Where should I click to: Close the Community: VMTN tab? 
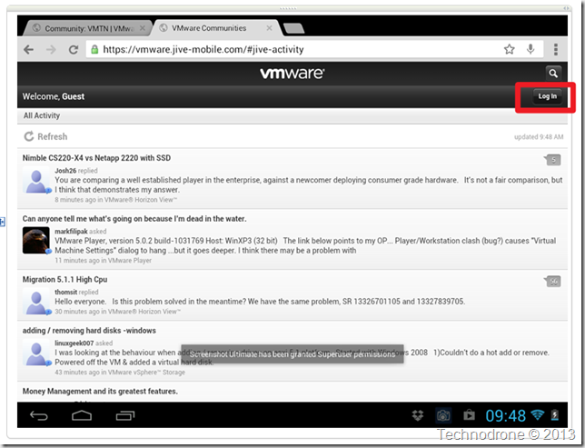click(x=142, y=28)
